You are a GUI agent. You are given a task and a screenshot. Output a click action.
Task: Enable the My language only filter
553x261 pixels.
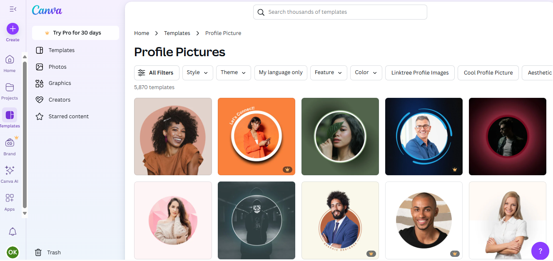[x=281, y=72]
